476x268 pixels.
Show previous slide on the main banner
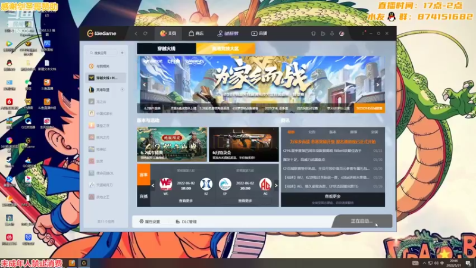pos(144,85)
